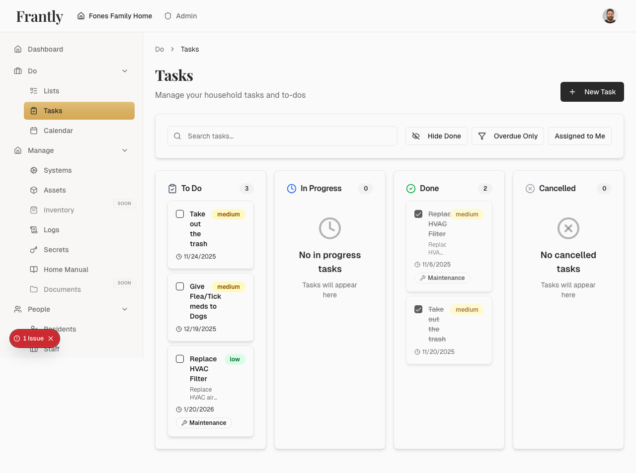This screenshot has height=473, width=636.
Task: Filter tasks by Overdue Only
Action: (x=508, y=135)
